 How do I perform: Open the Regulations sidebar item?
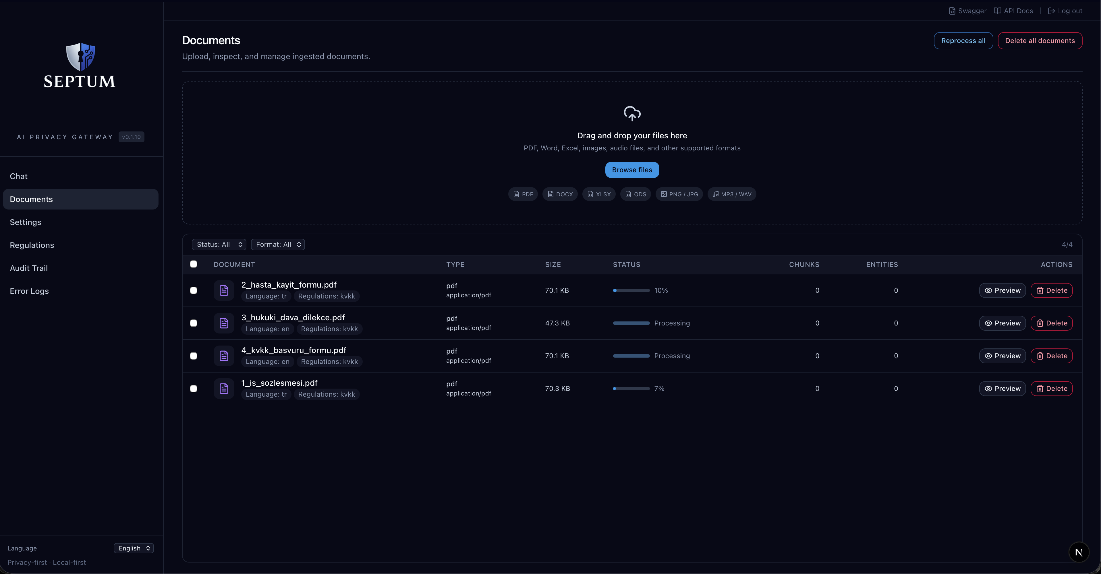32,245
